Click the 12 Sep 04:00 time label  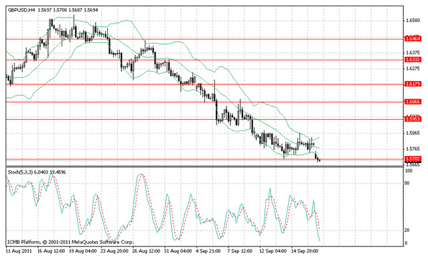[273, 251]
